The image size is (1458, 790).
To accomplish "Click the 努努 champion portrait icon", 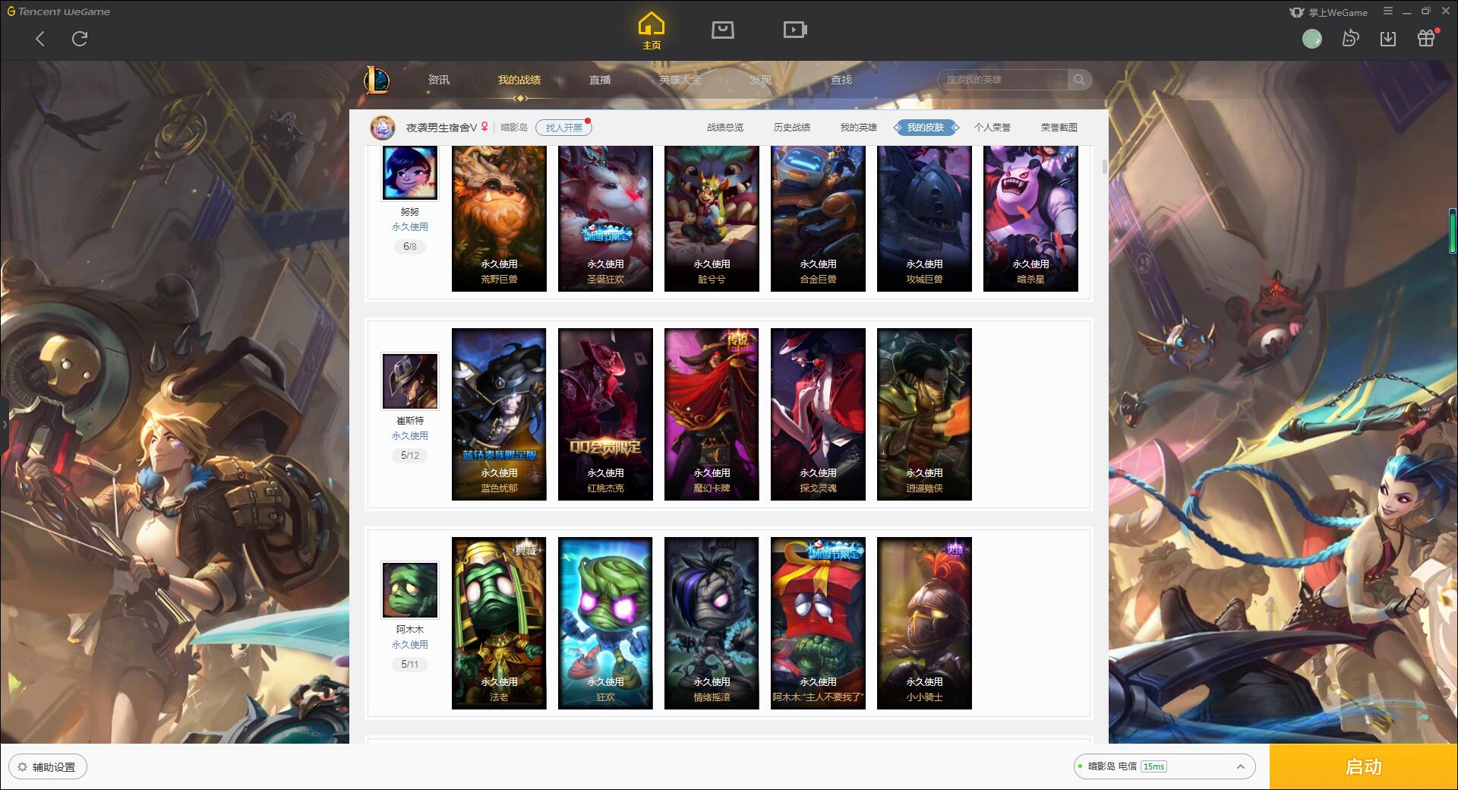I will pyautogui.click(x=410, y=173).
